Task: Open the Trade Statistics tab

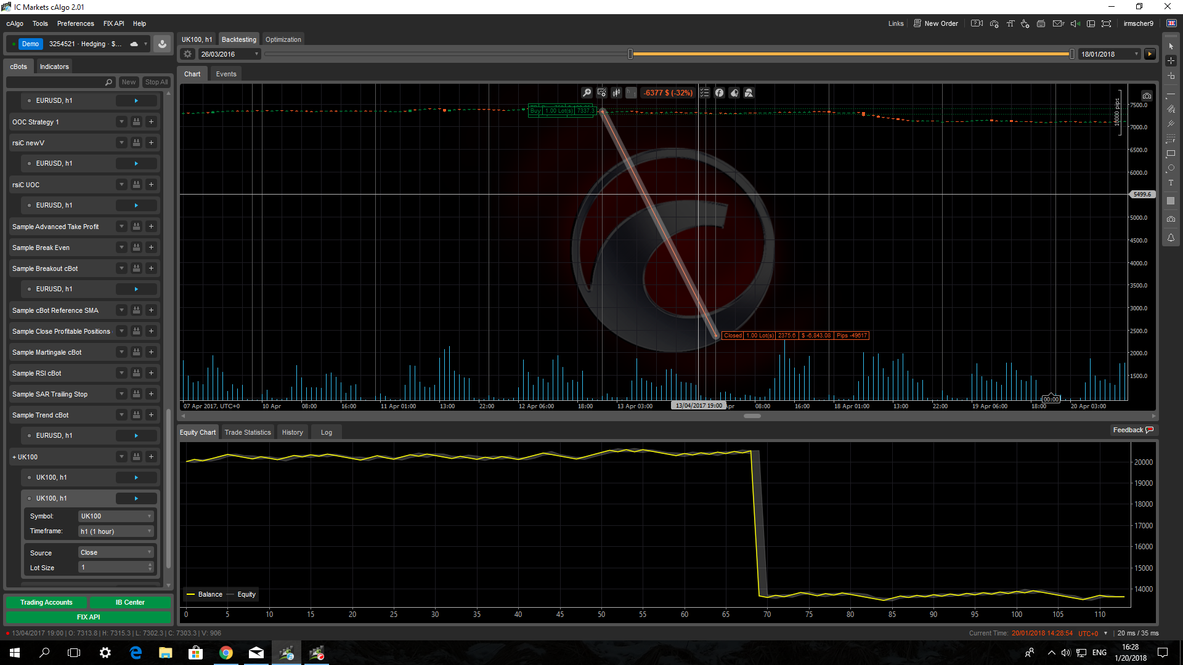Action: 248,432
